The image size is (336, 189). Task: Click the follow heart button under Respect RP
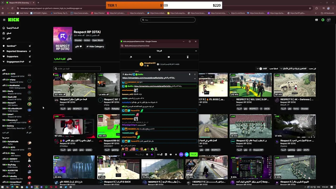tap(78, 46)
